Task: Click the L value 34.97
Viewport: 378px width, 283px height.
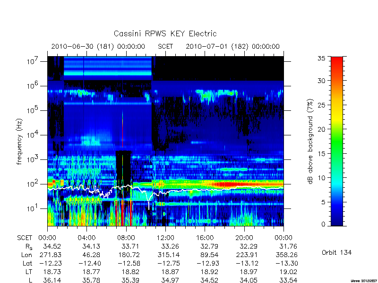Action: coord(170,280)
